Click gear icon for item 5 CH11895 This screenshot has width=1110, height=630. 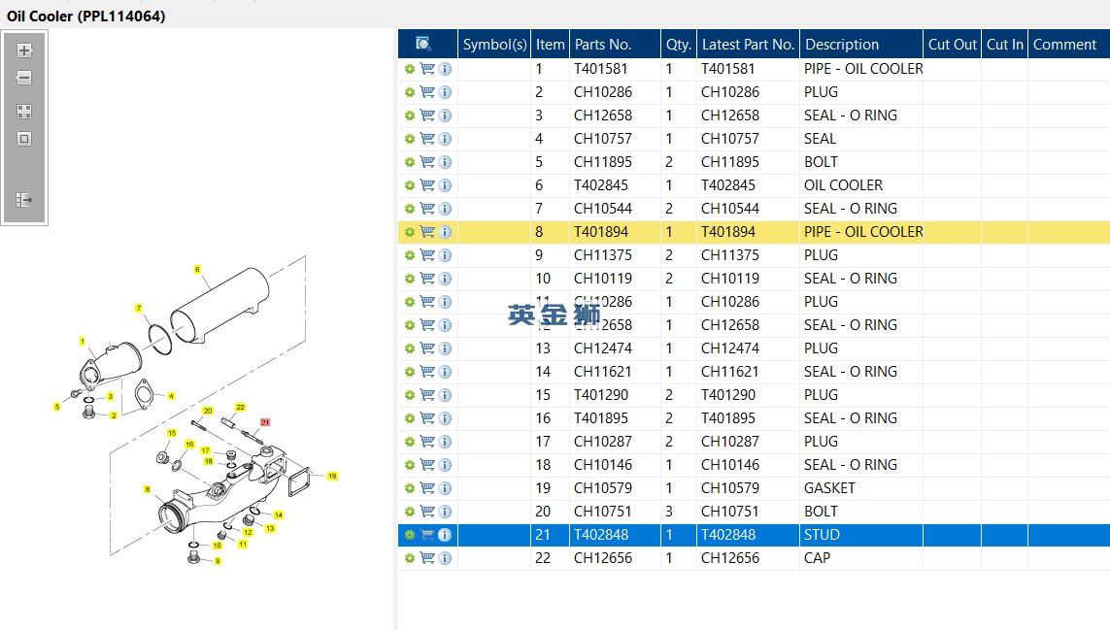point(409,162)
